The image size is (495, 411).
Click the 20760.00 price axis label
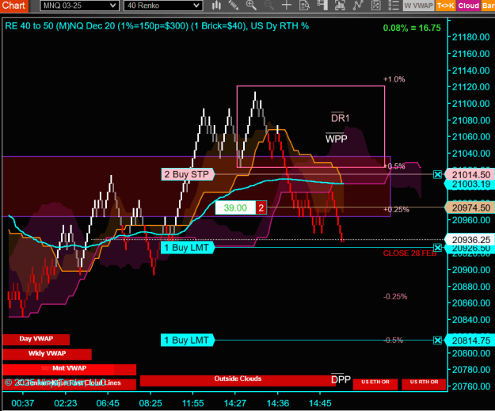point(471,386)
